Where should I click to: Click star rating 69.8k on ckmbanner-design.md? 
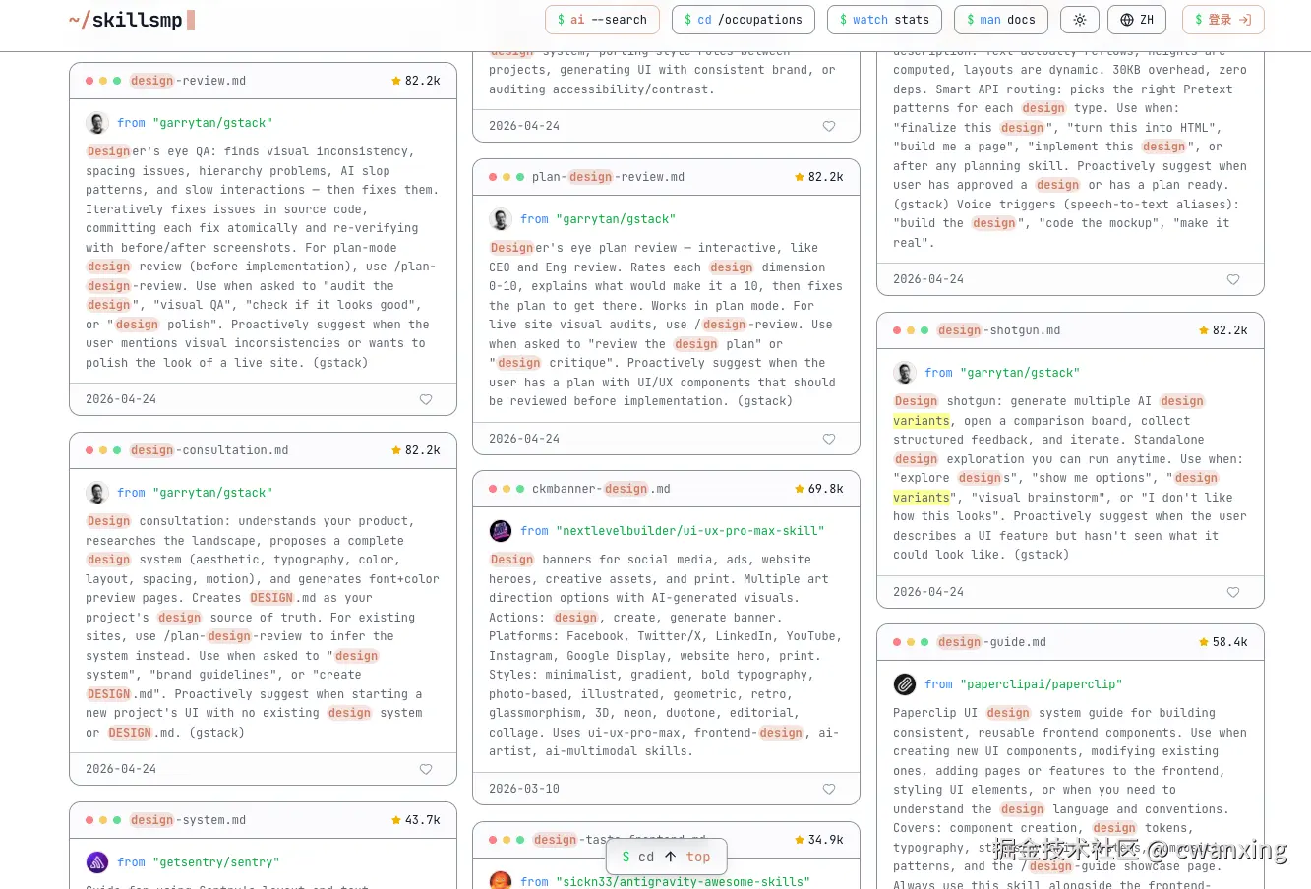[x=819, y=489]
